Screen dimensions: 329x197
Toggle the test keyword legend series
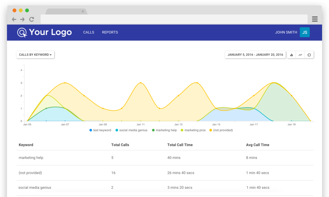pos(100,130)
